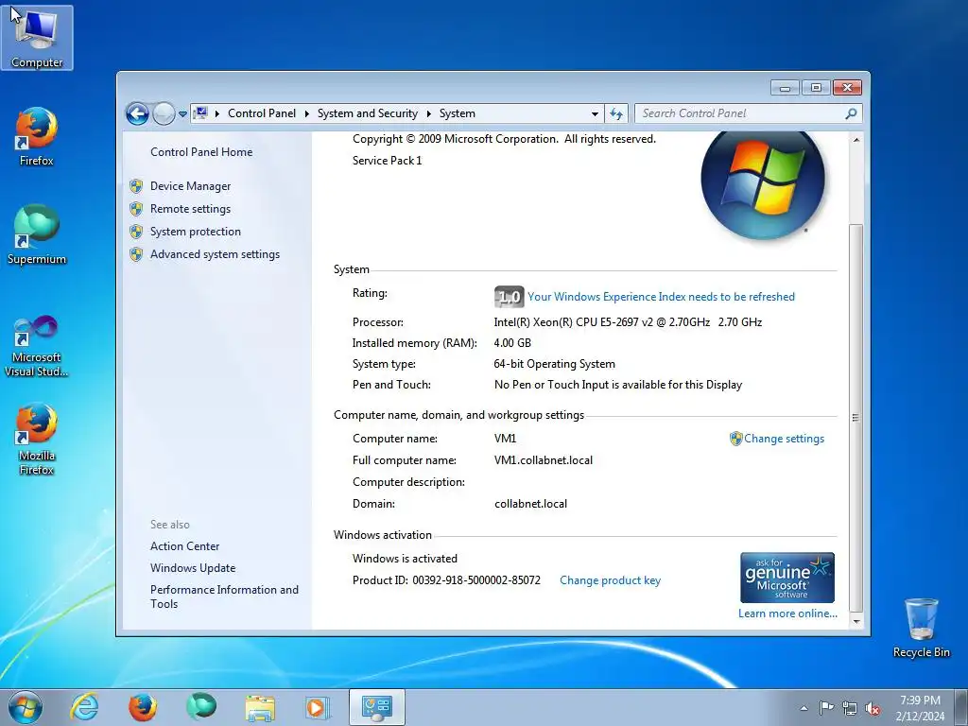Select the Control Panel taskbar button
The height and width of the screenshot is (726, 968).
click(x=377, y=707)
